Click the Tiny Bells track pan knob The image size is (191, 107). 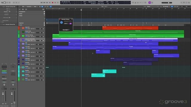coord(44,48)
